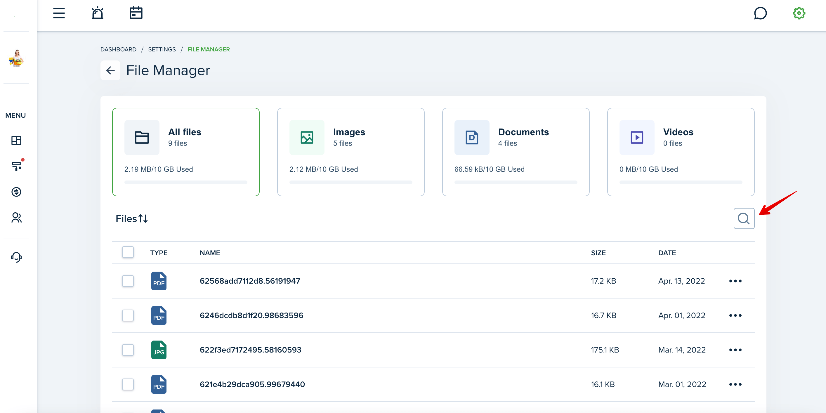Click the search files magnifier button
This screenshot has height=413, width=826.
744,218
